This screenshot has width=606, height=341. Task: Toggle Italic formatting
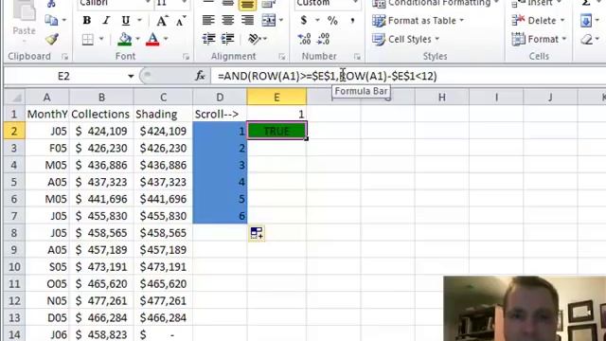point(106,21)
